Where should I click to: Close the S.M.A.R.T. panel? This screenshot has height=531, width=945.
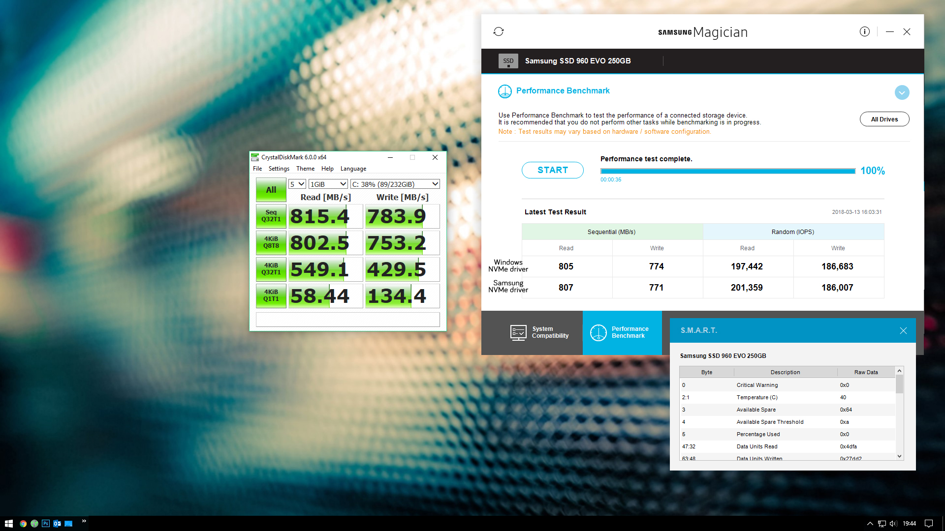point(903,330)
